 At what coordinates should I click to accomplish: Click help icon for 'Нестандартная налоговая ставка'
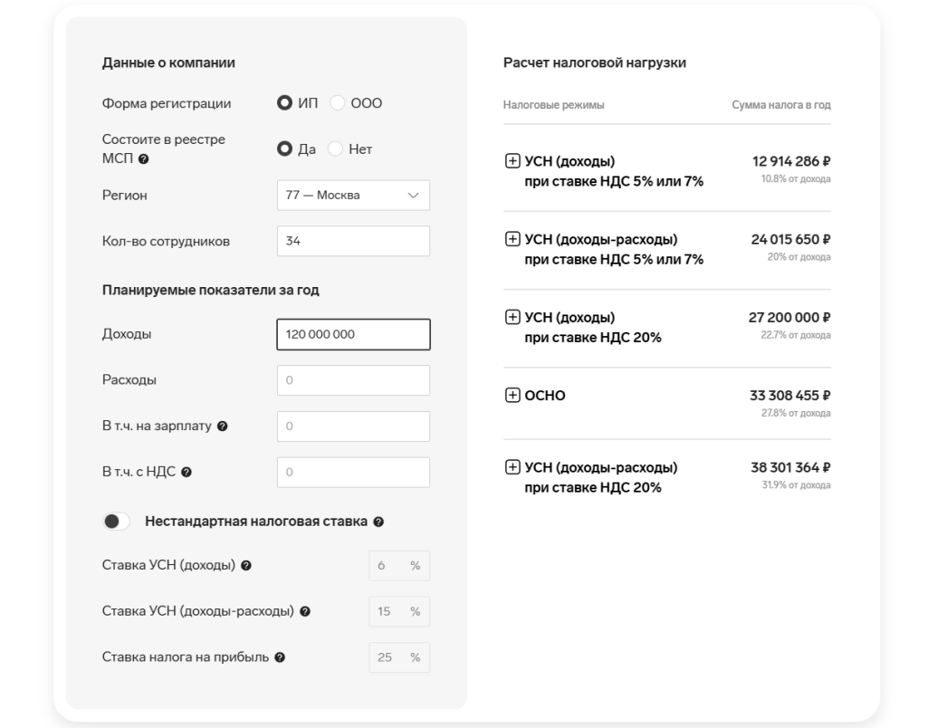coord(378,522)
